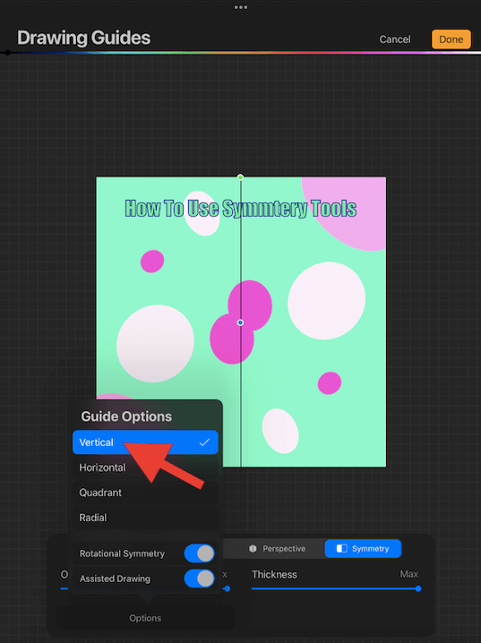Tap the canvas title text artwork
This screenshot has height=643, width=481.
(241, 209)
